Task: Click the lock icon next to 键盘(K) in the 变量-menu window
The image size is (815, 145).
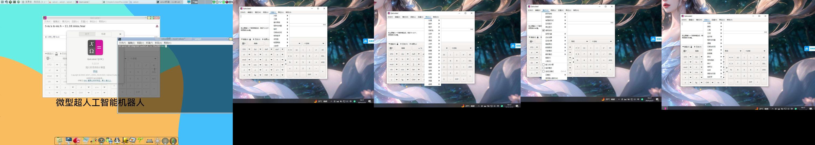Action: point(250,39)
